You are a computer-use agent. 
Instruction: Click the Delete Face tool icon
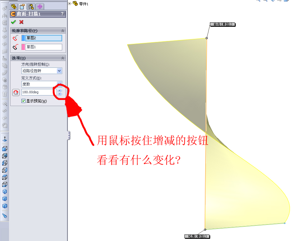click(x=5, y=80)
